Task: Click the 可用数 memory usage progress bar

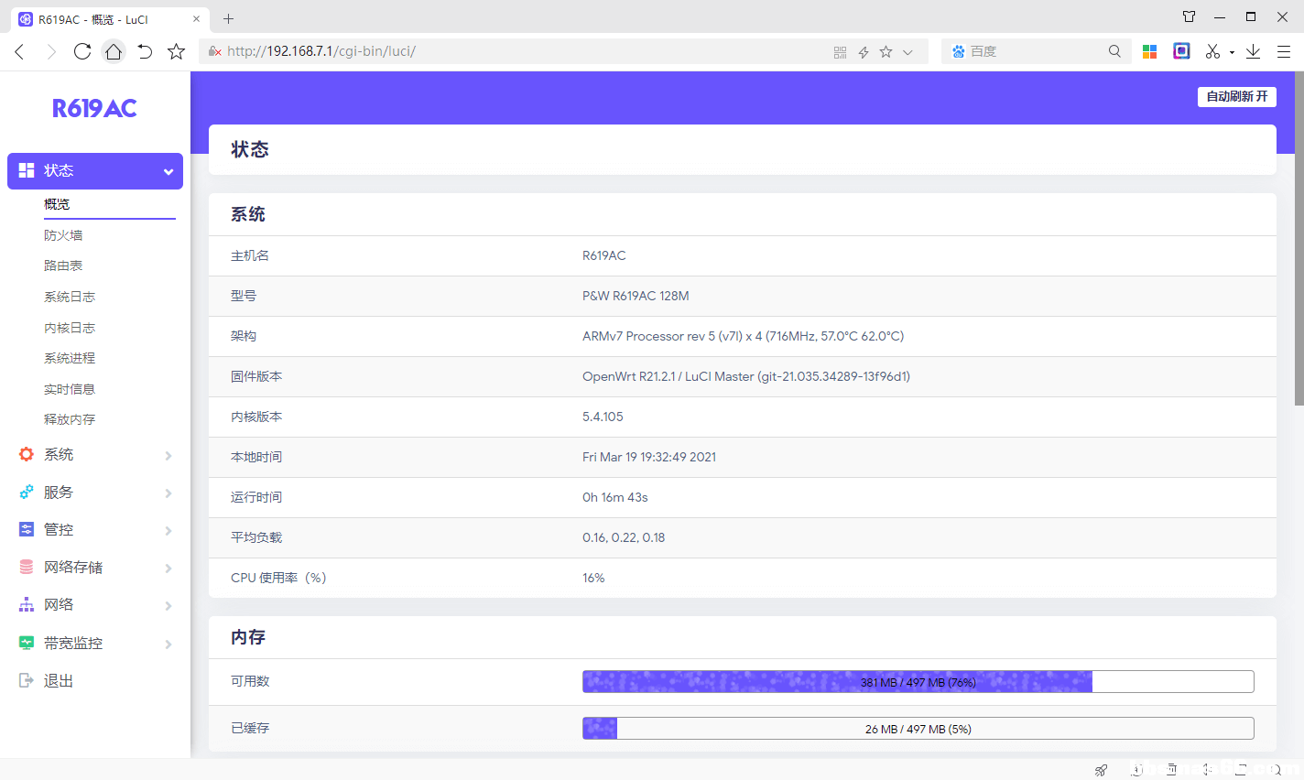Action: tap(918, 681)
